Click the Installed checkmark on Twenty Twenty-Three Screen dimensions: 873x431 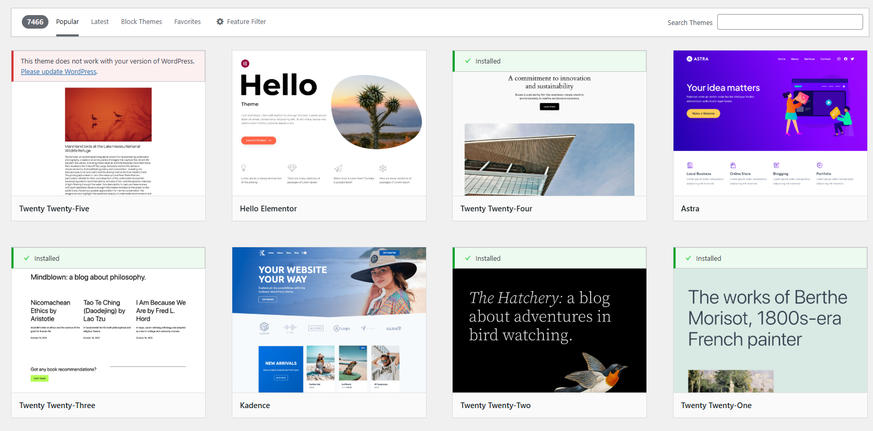click(27, 258)
